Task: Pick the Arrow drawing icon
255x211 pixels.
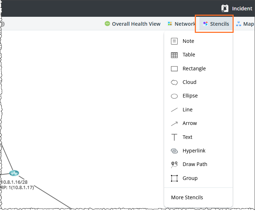Action: coord(174,124)
